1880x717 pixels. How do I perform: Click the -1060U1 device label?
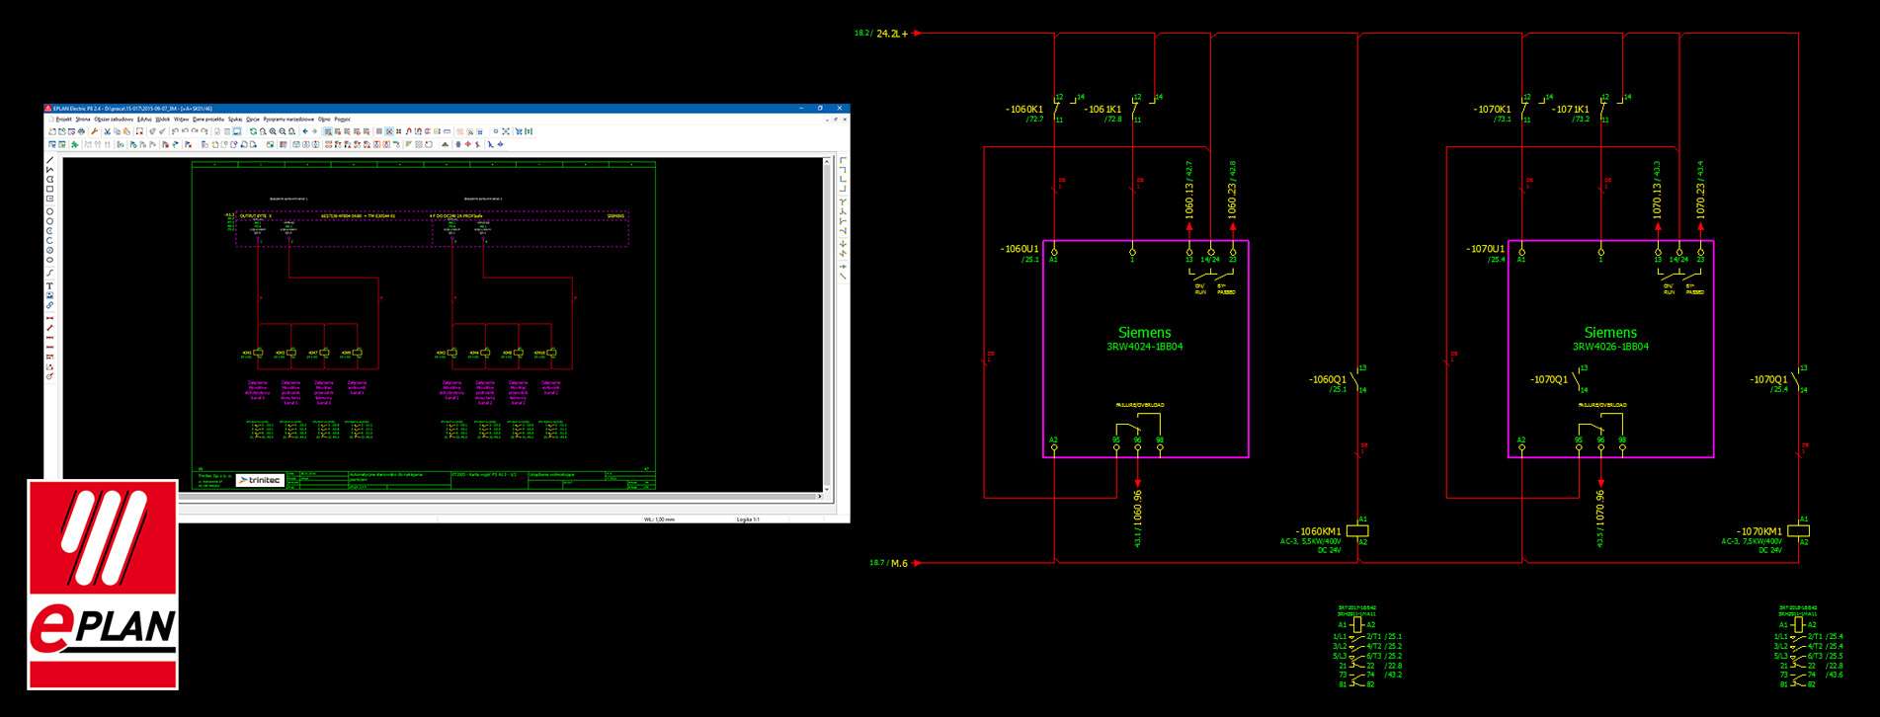tap(1021, 249)
